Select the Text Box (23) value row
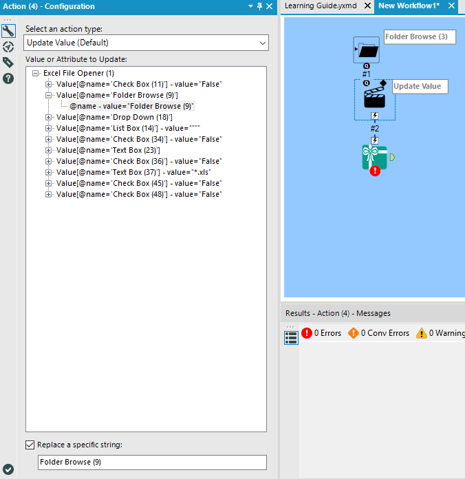 pyautogui.click(x=108, y=150)
